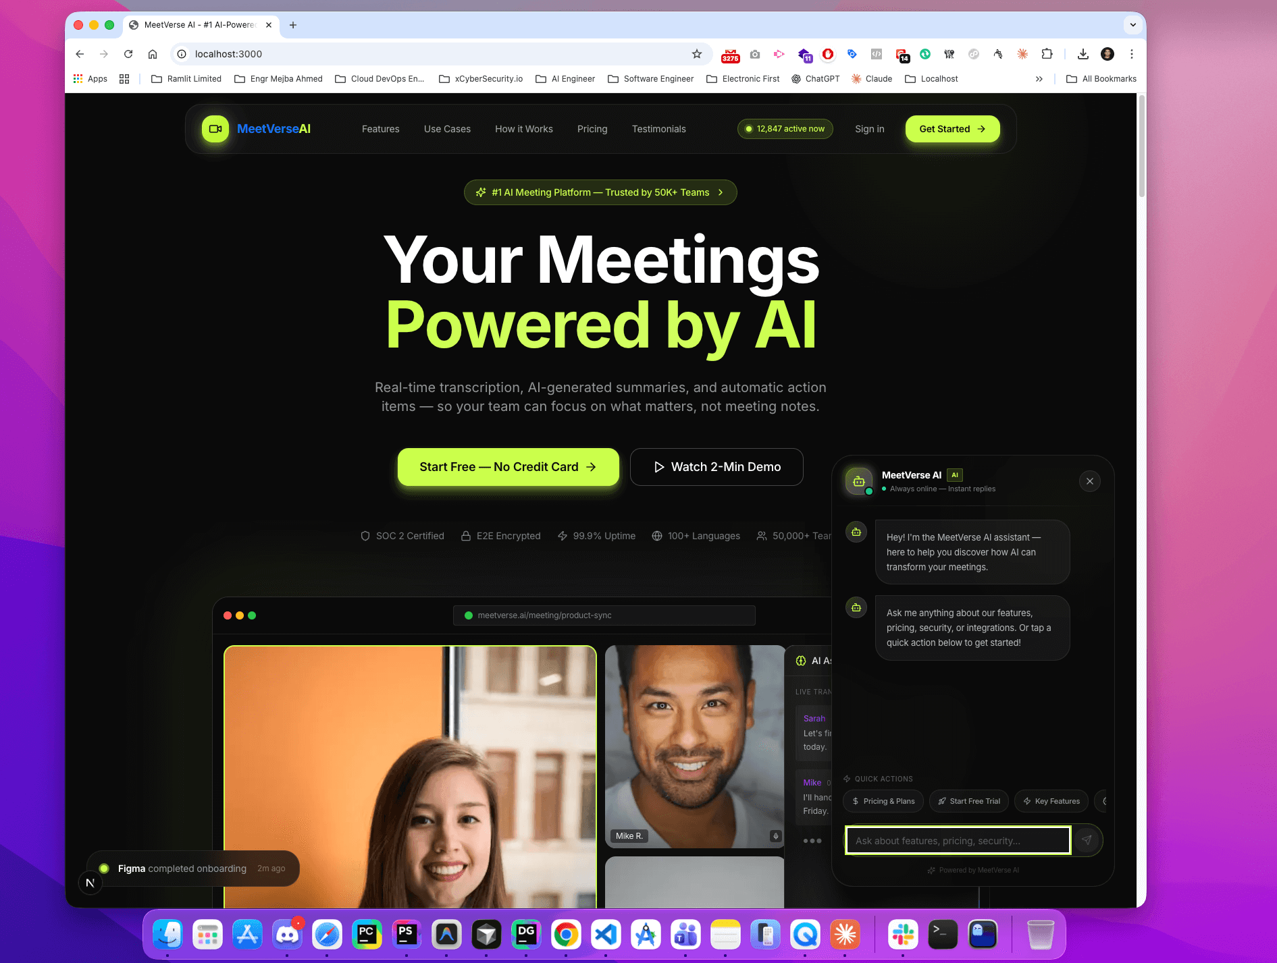This screenshot has height=963, width=1277.
Task: Close the MeetVerse AI chat widget
Action: point(1089,481)
